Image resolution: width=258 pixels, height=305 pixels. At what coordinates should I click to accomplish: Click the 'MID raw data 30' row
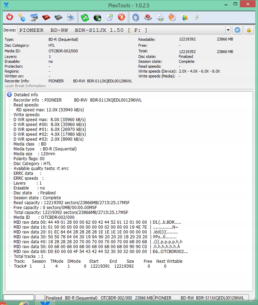[95, 237]
